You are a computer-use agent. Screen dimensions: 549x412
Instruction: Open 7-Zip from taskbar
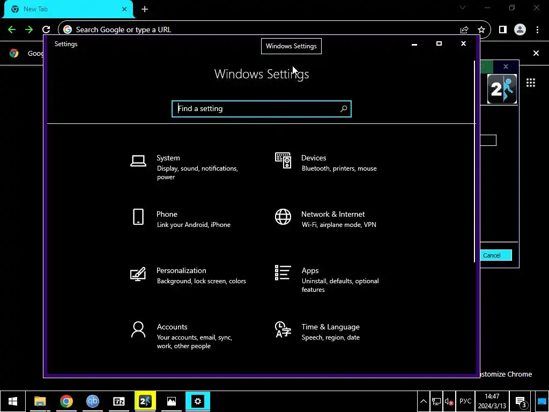pyautogui.click(x=119, y=401)
